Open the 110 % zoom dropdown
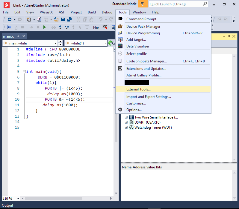Viewport: 239px width, 209px height. coord(18,199)
